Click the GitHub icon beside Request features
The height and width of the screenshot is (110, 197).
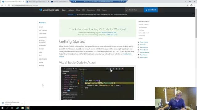[x=139, y=52]
